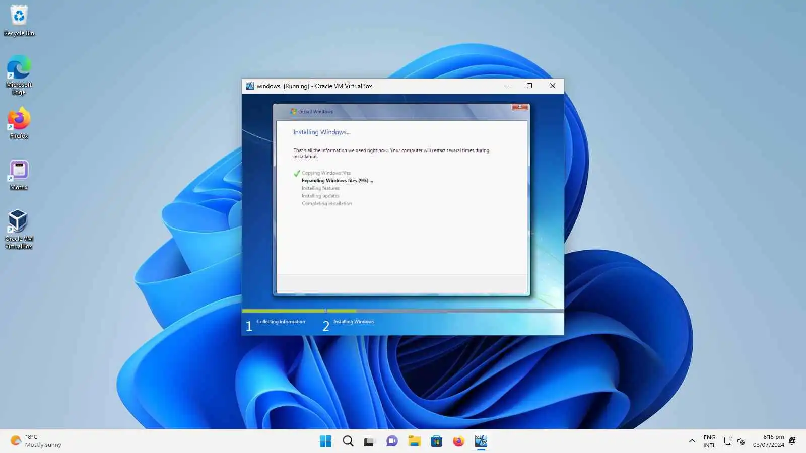Click the 'Installing updates' step

pyautogui.click(x=320, y=196)
